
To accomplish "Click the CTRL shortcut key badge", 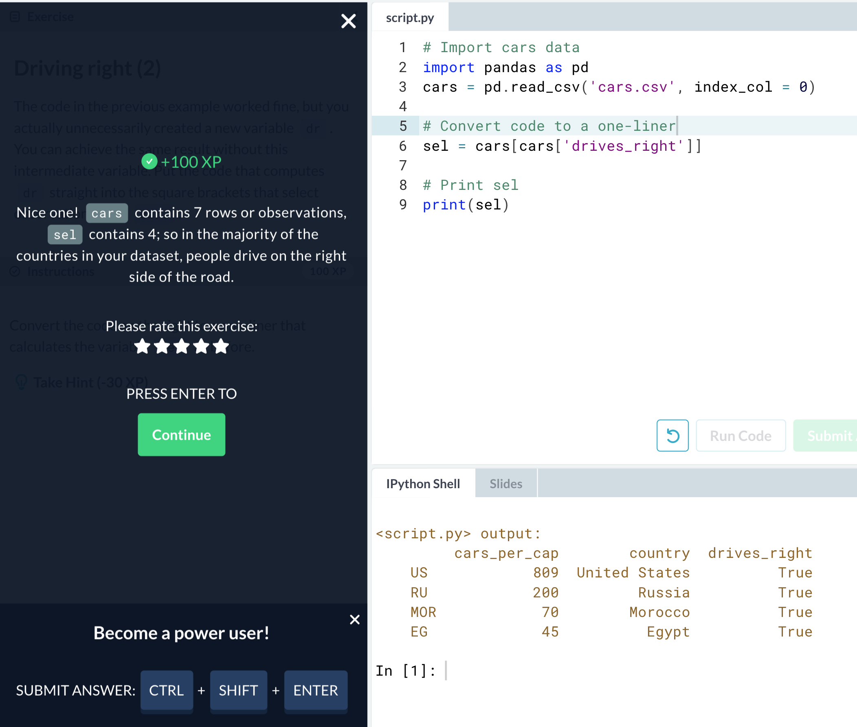I will click(x=166, y=690).
